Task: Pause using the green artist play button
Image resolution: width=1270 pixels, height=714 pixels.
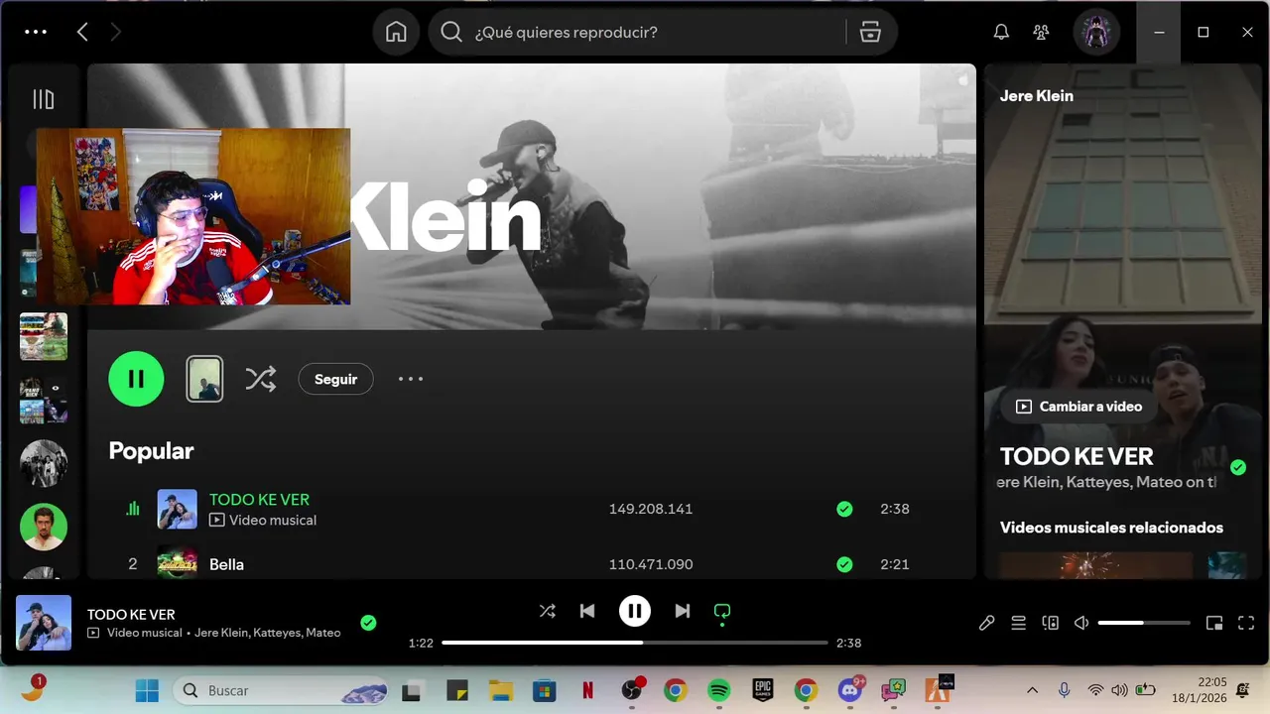Action: [136, 379]
